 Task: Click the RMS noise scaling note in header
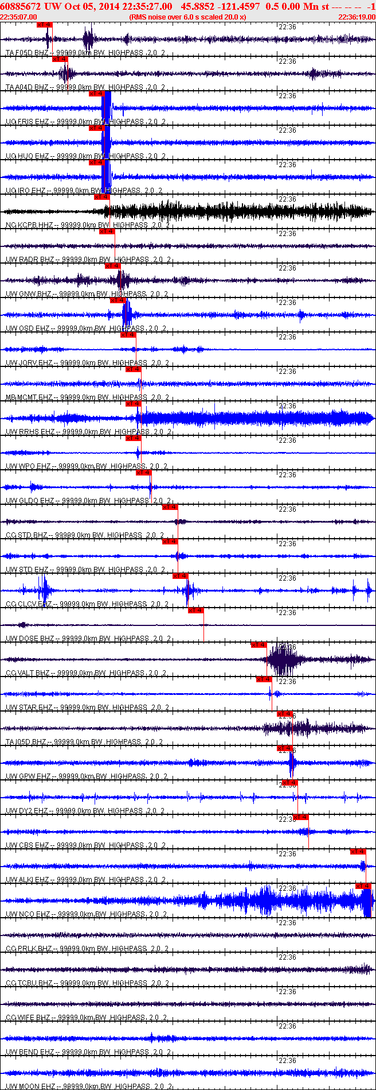[188, 17]
